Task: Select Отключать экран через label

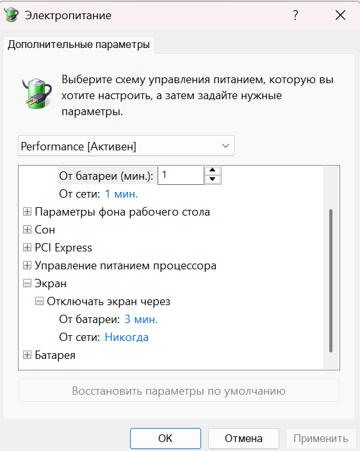Action: click(x=108, y=301)
